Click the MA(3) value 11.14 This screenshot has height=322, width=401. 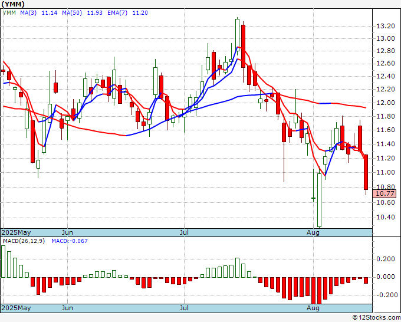click(x=50, y=13)
